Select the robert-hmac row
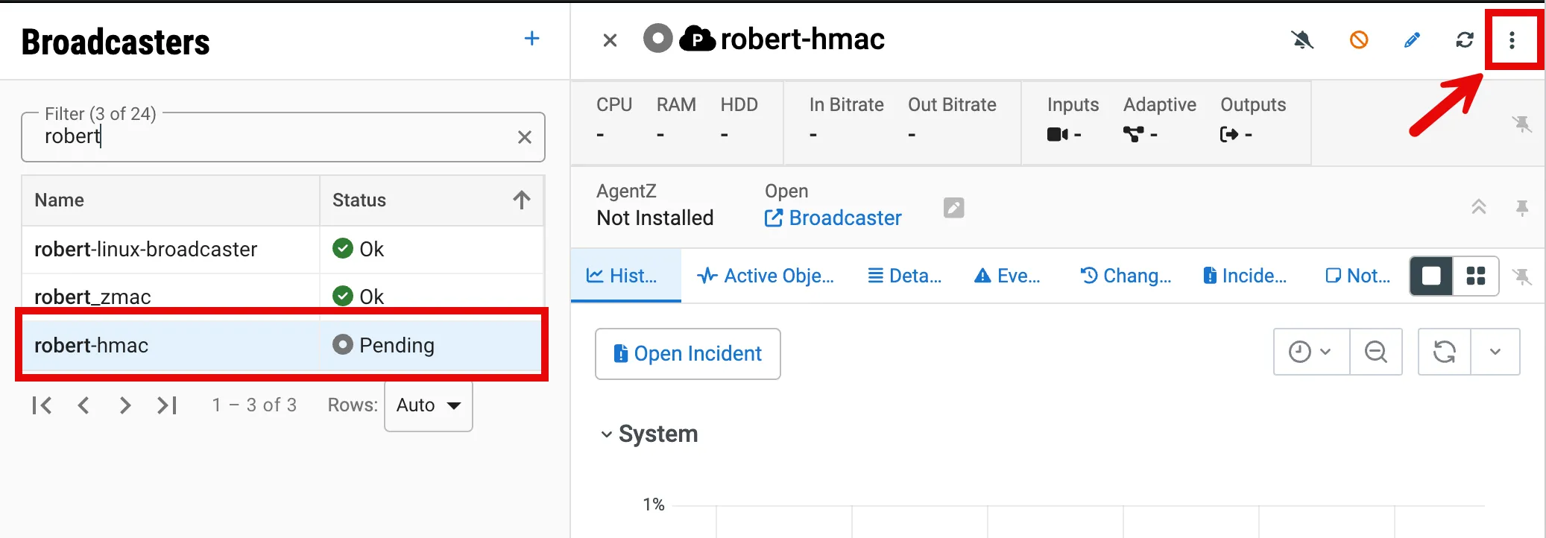Viewport: 1546px width, 538px height. [283, 345]
